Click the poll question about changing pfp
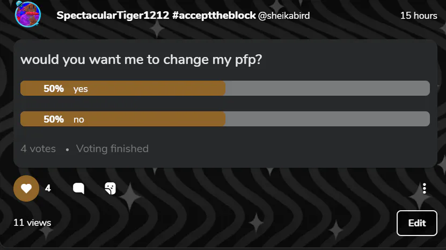 click(x=141, y=60)
